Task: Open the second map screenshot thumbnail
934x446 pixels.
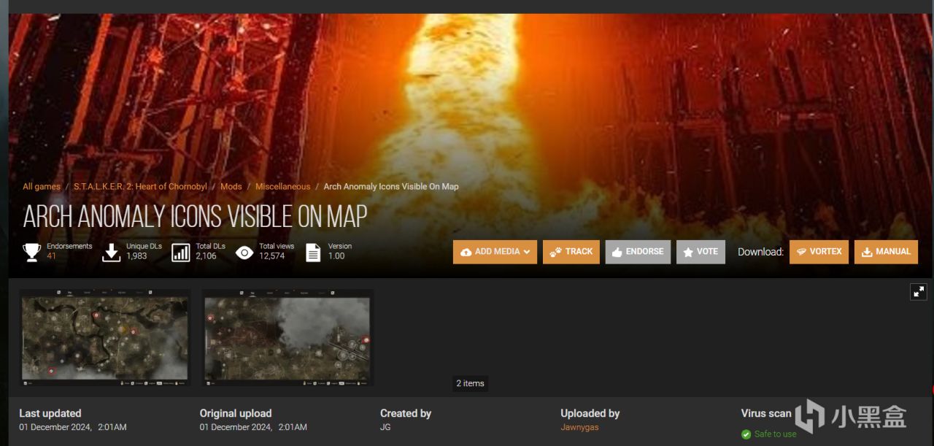Action: coord(287,337)
